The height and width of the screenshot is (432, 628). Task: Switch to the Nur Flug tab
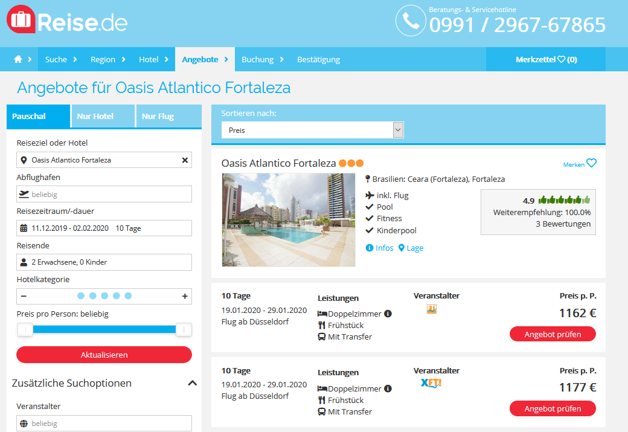(168, 116)
